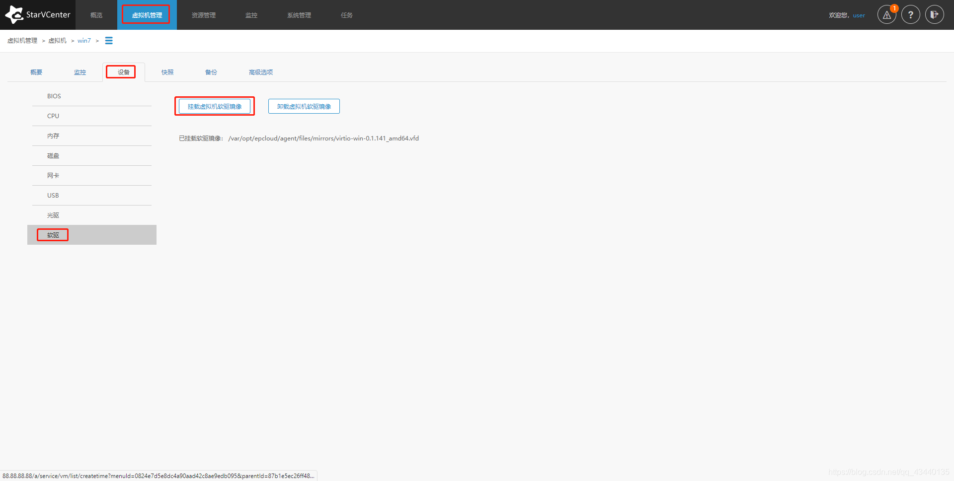The image size is (954, 481).
Task: Select 网卡 in the device list
Action: (x=92, y=176)
